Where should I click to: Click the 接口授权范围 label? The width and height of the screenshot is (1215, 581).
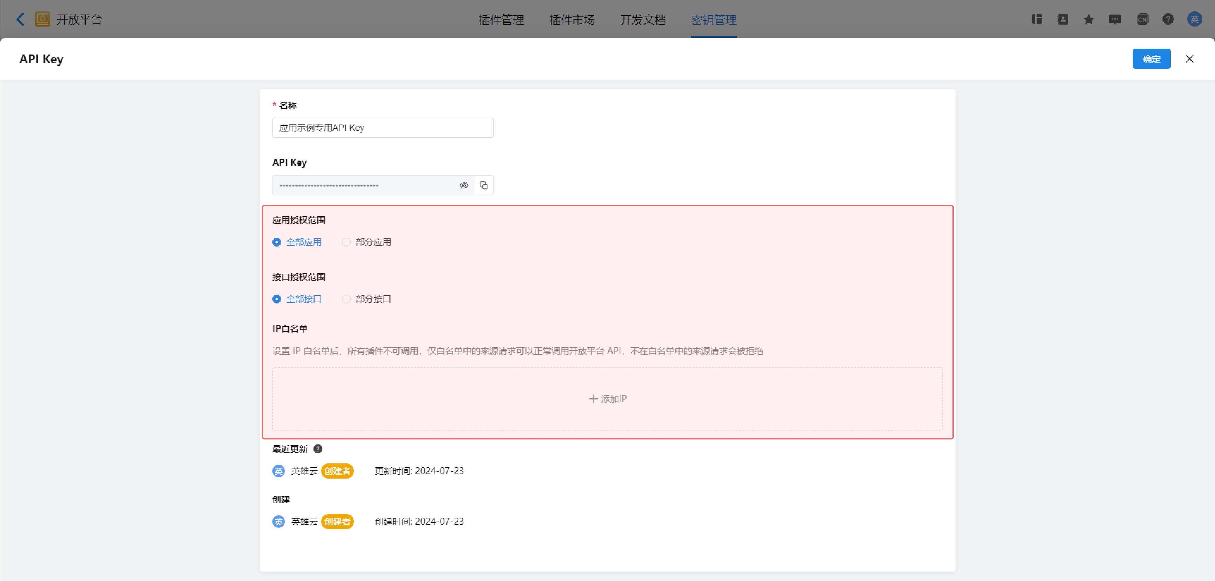point(299,277)
